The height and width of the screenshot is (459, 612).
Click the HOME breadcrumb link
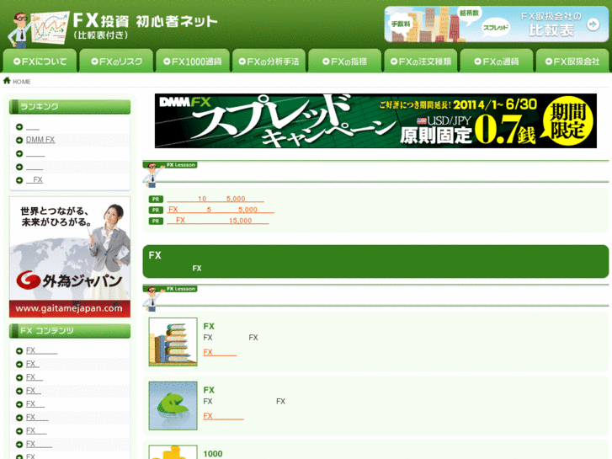click(x=22, y=82)
